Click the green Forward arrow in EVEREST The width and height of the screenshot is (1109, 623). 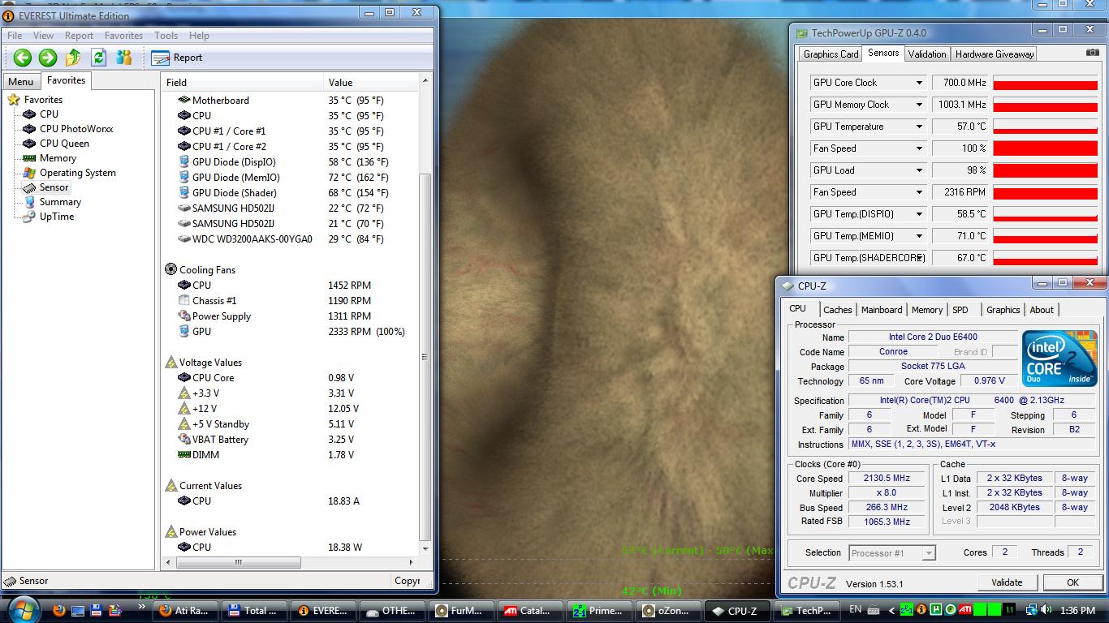point(48,58)
